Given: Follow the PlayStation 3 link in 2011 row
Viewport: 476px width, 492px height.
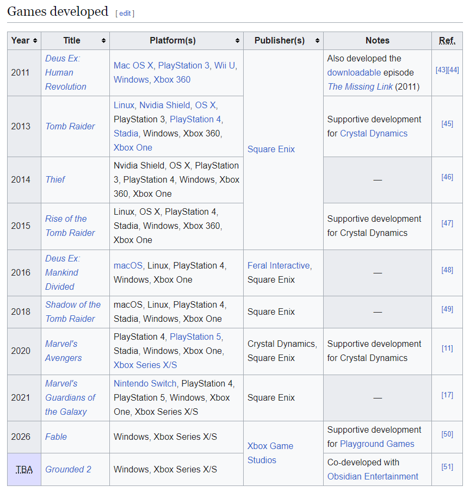Looking at the screenshot, I should [184, 66].
